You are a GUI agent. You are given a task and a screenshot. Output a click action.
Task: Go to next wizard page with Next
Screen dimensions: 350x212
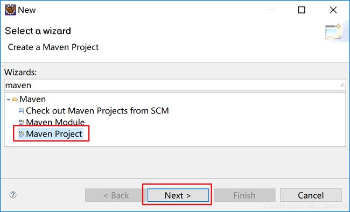178,195
